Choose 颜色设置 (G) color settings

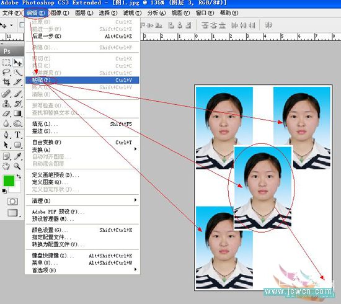click(x=82, y=230)
